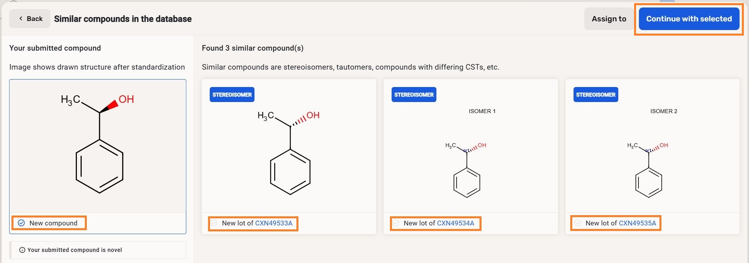Click the ISOMER 1 structure image

tap(467, 169)
